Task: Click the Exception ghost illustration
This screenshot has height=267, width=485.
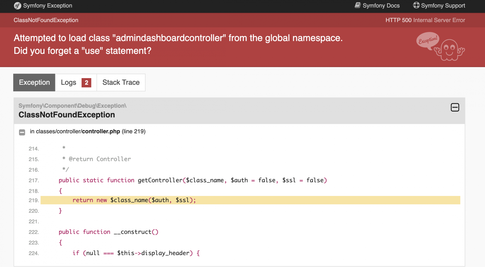Action: tap(441, 47)
